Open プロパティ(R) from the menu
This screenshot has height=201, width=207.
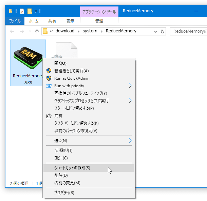click(89, 193)
